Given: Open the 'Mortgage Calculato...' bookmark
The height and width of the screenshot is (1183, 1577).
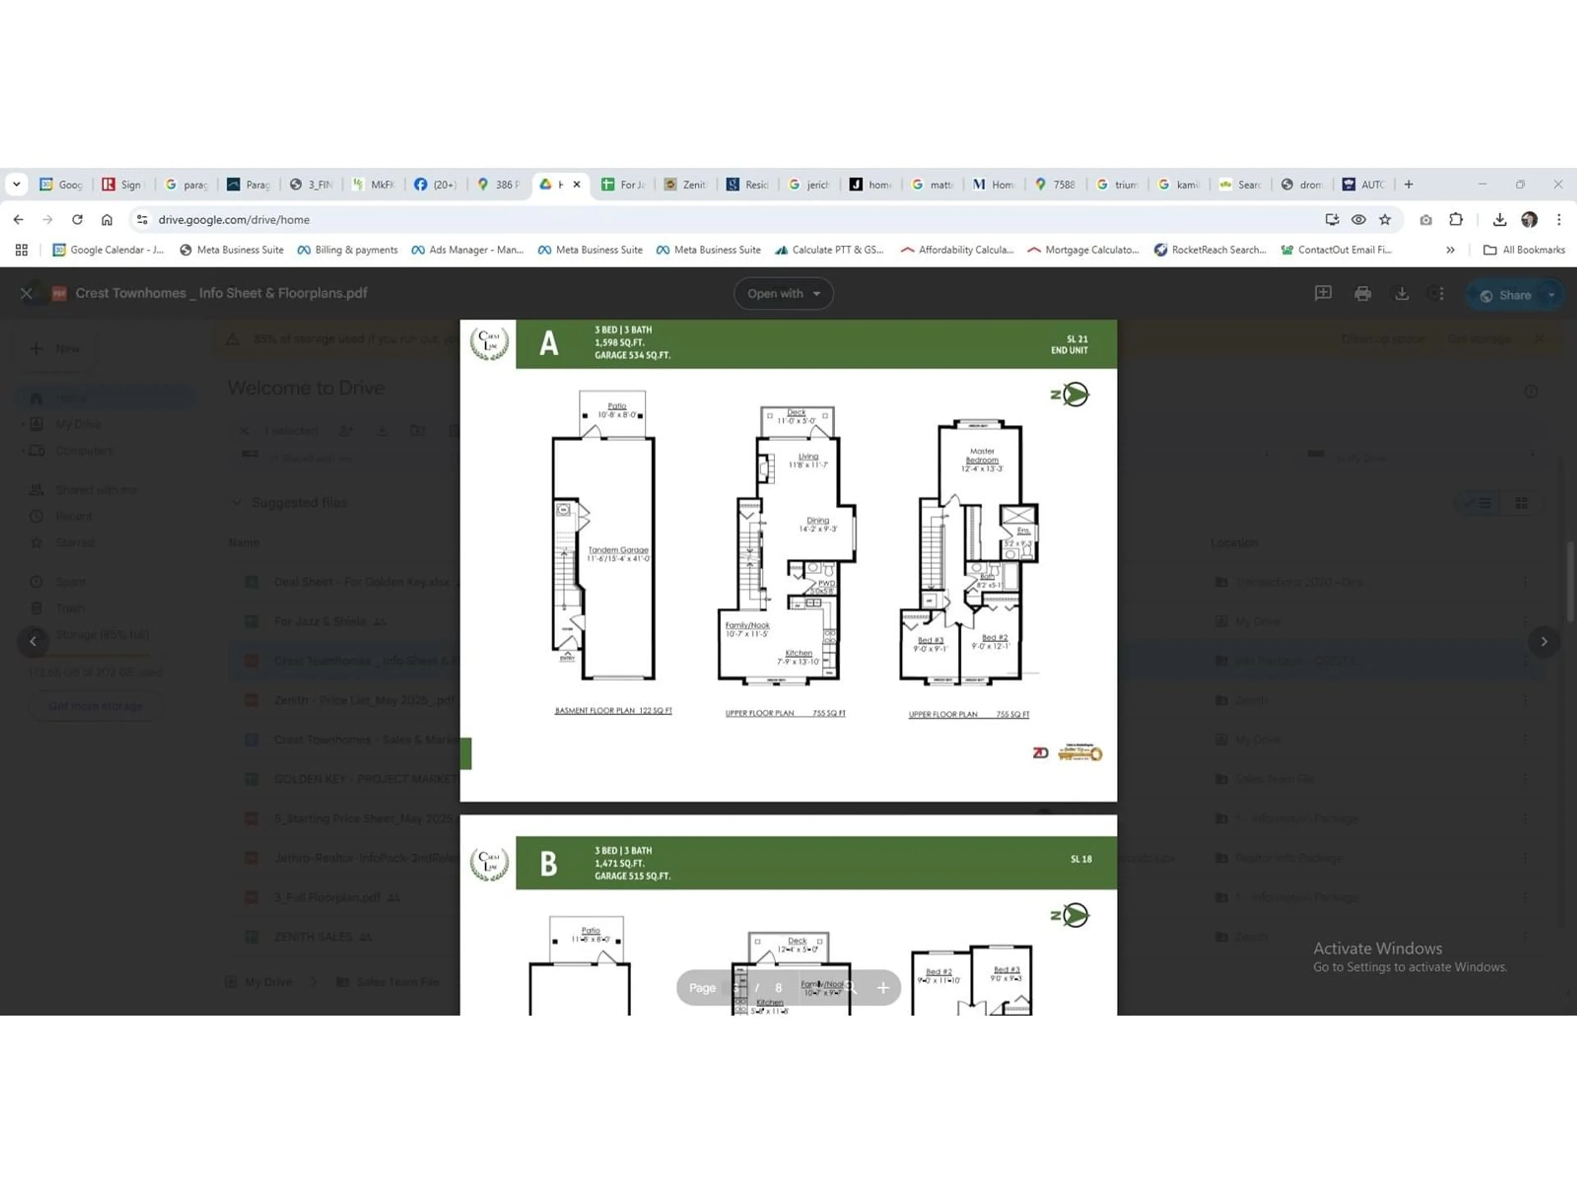Looking at the screenshot, I should point(1083,250).
